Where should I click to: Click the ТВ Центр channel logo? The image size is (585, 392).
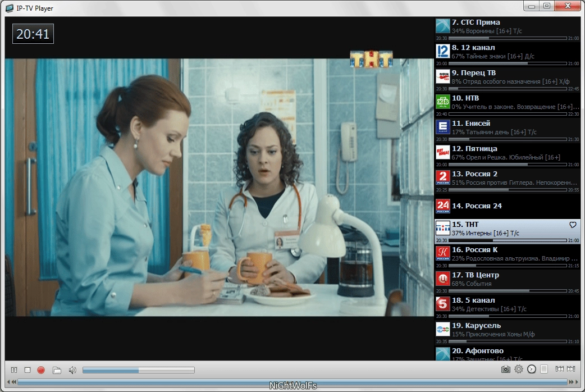pyautogui.click(x=443, y=279)
